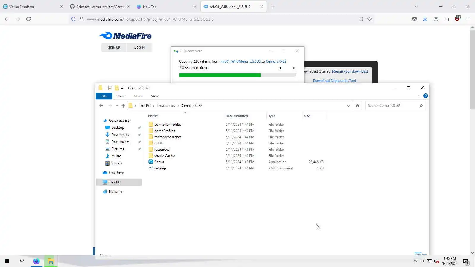Click Repair your download link
Image resolution: width=475 pixels, height=267 pixels.
(350, 71)
